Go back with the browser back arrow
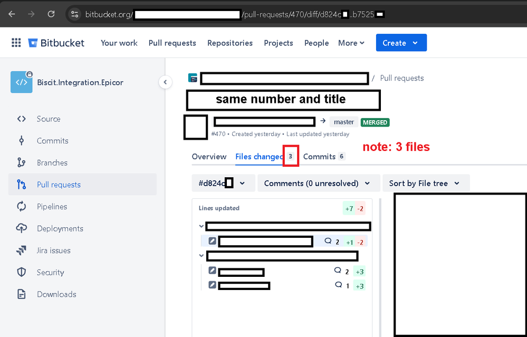Viewport: 527px width, 337px height. pyautogui.click(x=12, y=14)
